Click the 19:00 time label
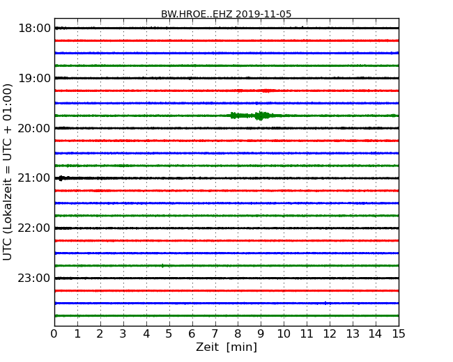Image resolution: width=453 pixels, height=362 pixels. pos(34,78)
